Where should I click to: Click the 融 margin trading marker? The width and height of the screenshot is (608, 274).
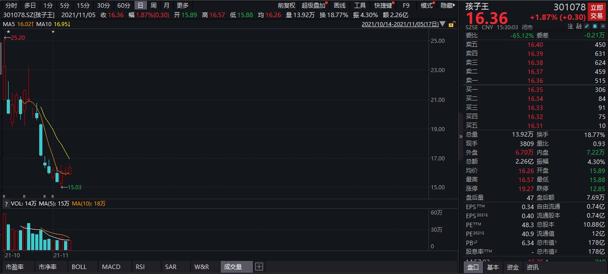(x=579, y=27)
